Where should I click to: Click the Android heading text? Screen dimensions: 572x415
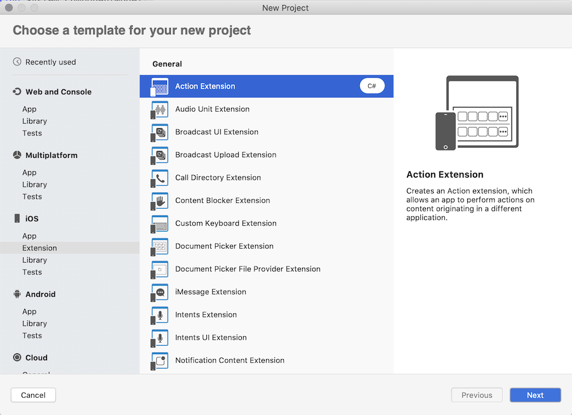(x=41, y=294)
